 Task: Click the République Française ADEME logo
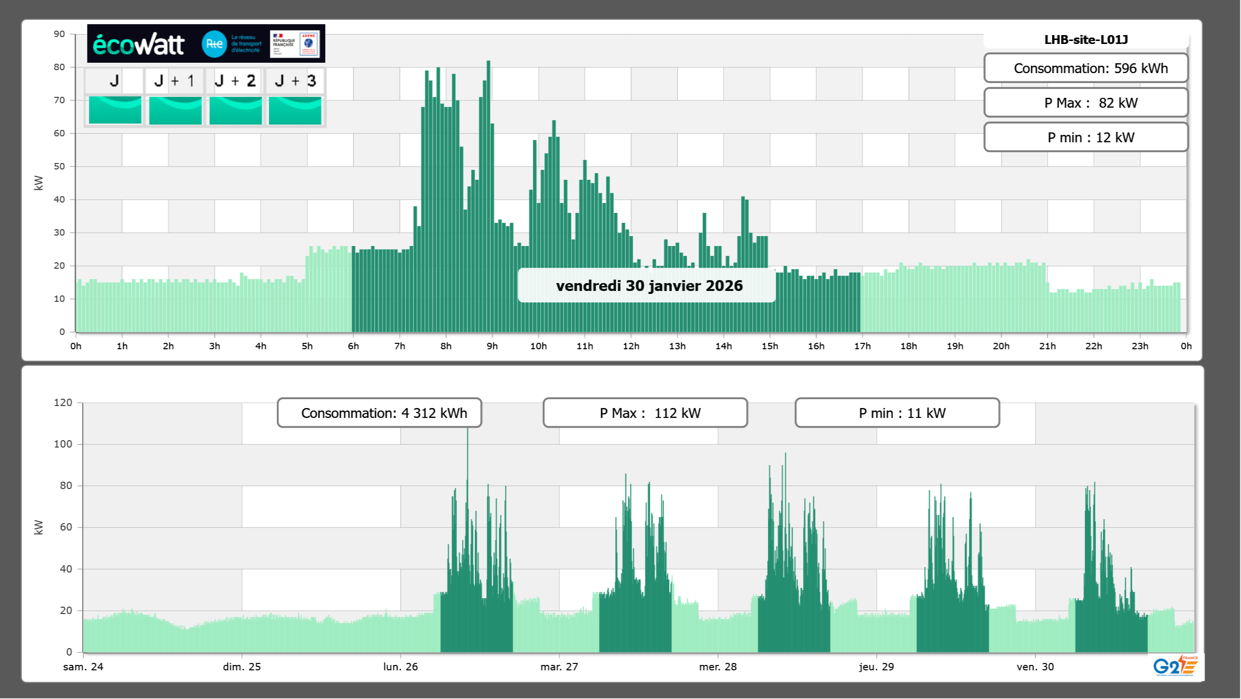(295, 44)
